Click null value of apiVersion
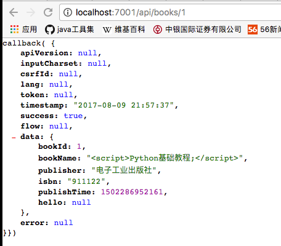Image resolution: width=281 pixels, height=246 pixels. 88,53
